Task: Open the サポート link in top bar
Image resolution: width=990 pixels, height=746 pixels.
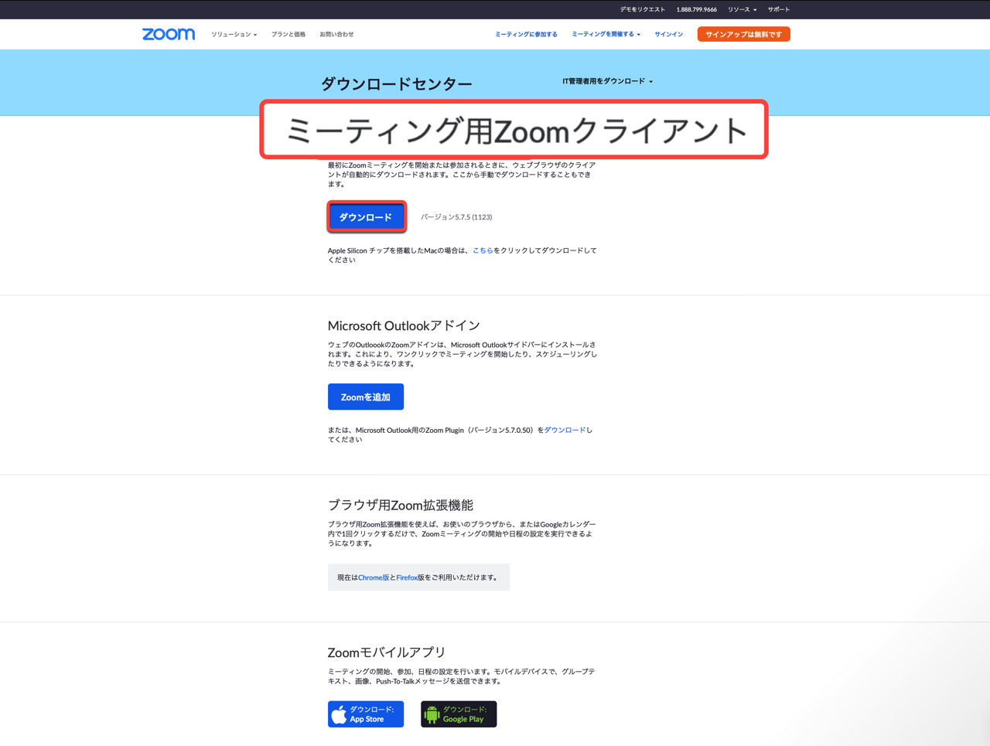Action: 779,9
